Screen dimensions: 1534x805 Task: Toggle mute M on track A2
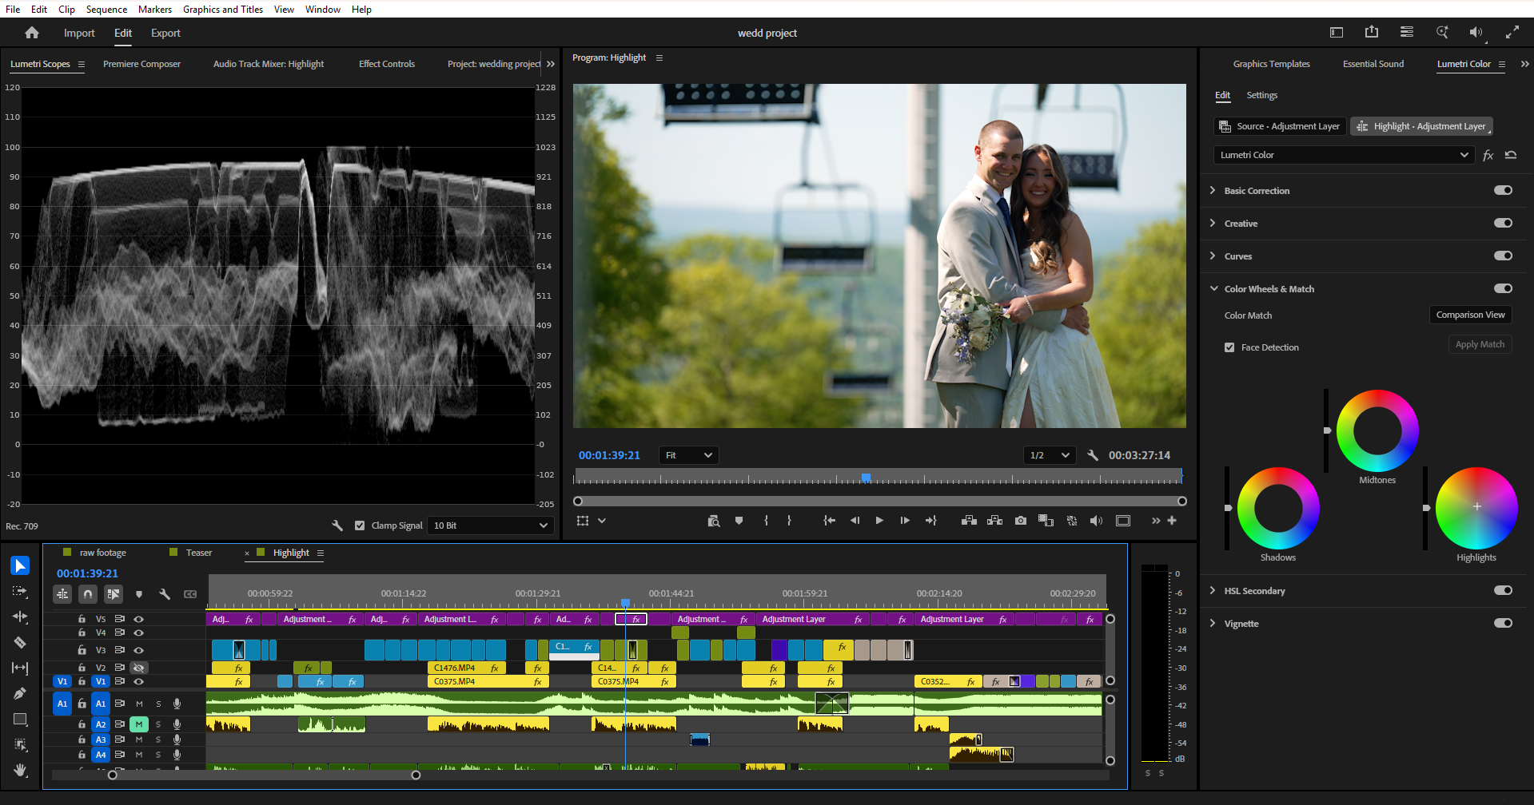pyautogui.click(x=139, y=724)
